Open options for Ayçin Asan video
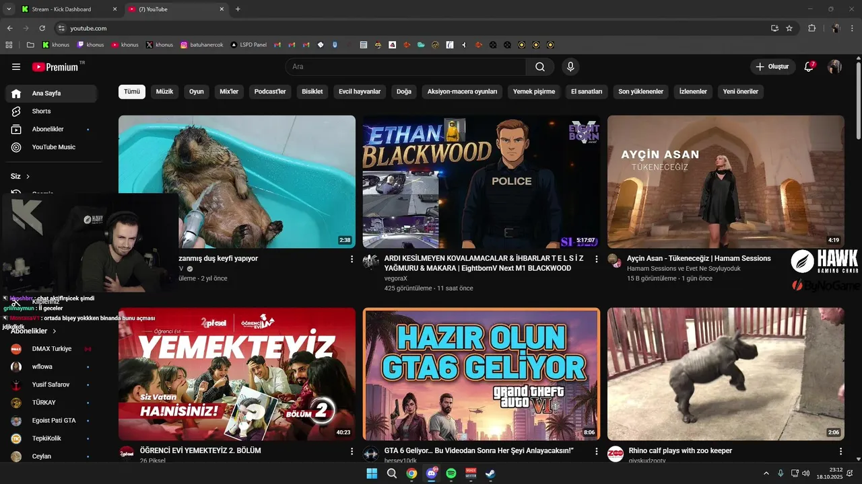Image resolution: width=862 pixels, height=484 pixels. pyautogui.click(x=840, y=259)
